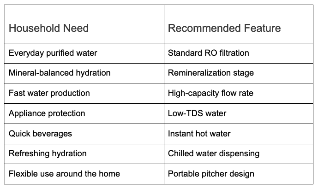Click the Standard RO filtration cell

239,53
